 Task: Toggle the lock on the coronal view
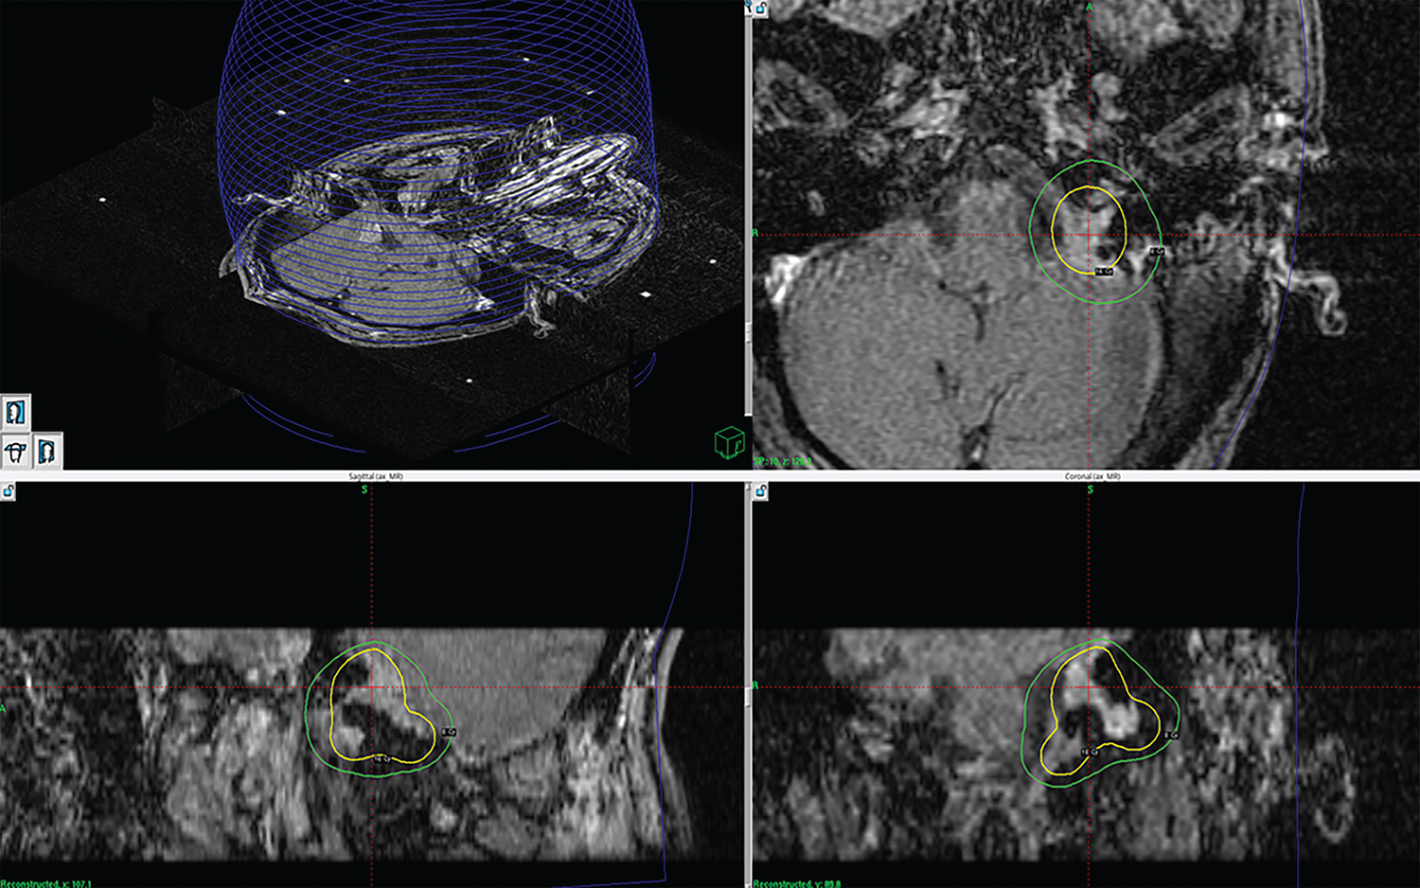[x=762, y=490]
